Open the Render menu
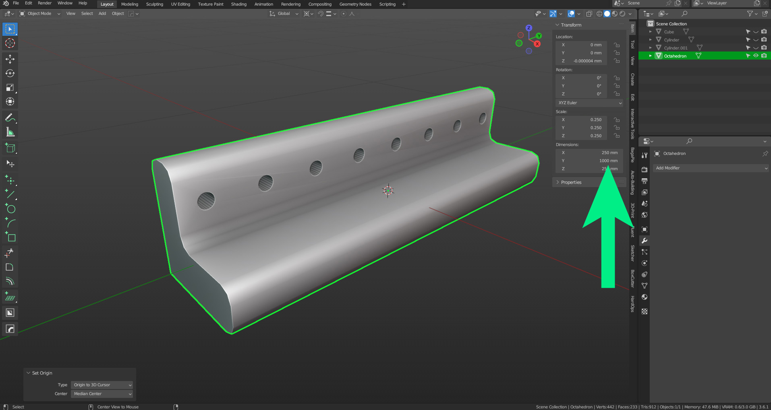Viewport: 771px width, 410px height. (44, 3)
